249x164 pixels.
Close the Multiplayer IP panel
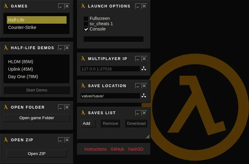coord(144,59)
